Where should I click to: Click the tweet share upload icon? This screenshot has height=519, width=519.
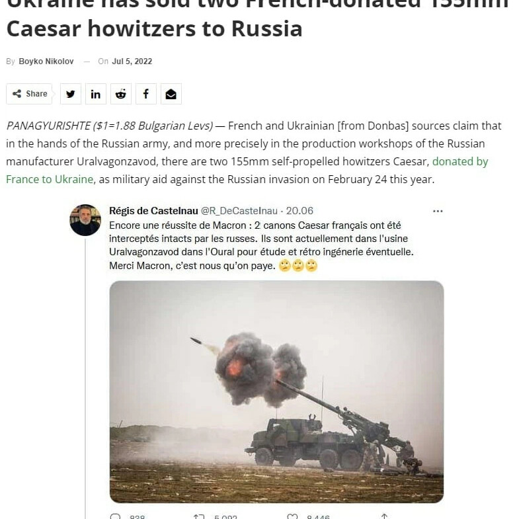click(x=384, y=516)
